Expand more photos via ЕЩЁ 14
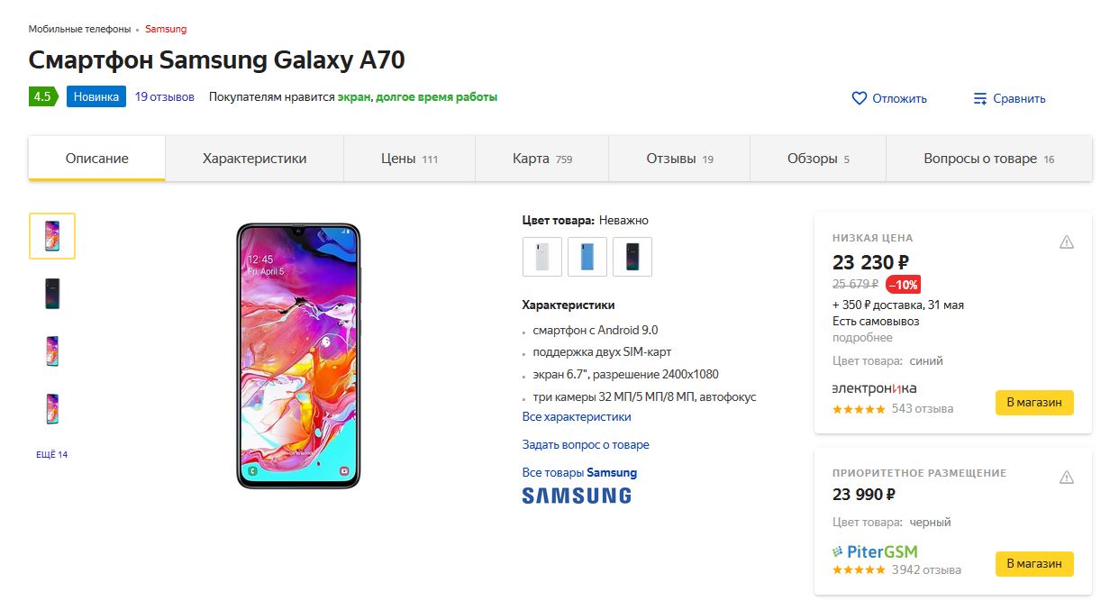1110x601 pixels. 52,454
